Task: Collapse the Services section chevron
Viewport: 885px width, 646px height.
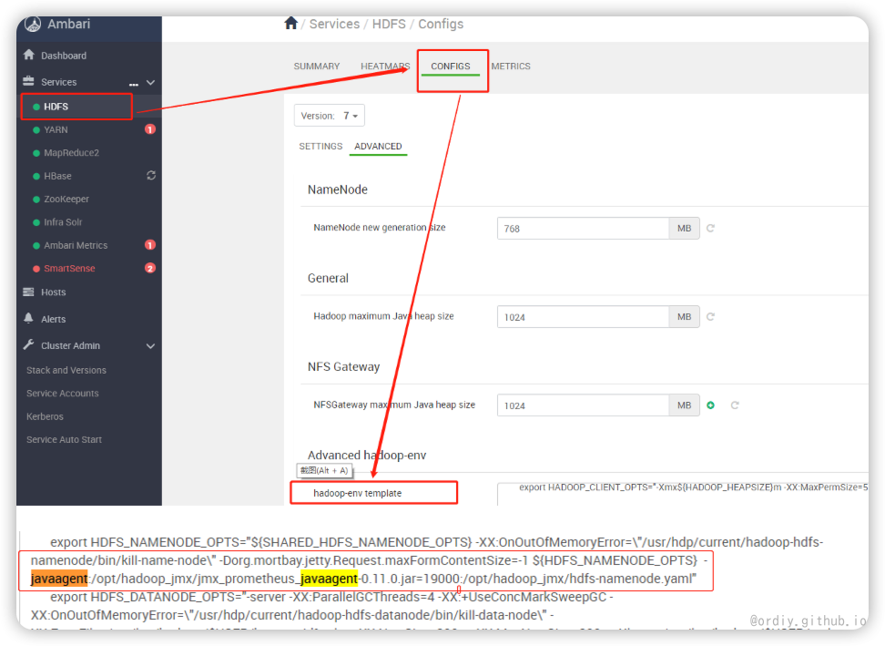Action: pyautogui.click(x=151, y=82)
